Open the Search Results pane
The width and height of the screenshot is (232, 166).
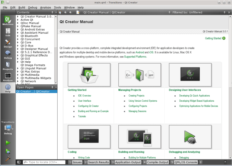(x=97, y=162)
